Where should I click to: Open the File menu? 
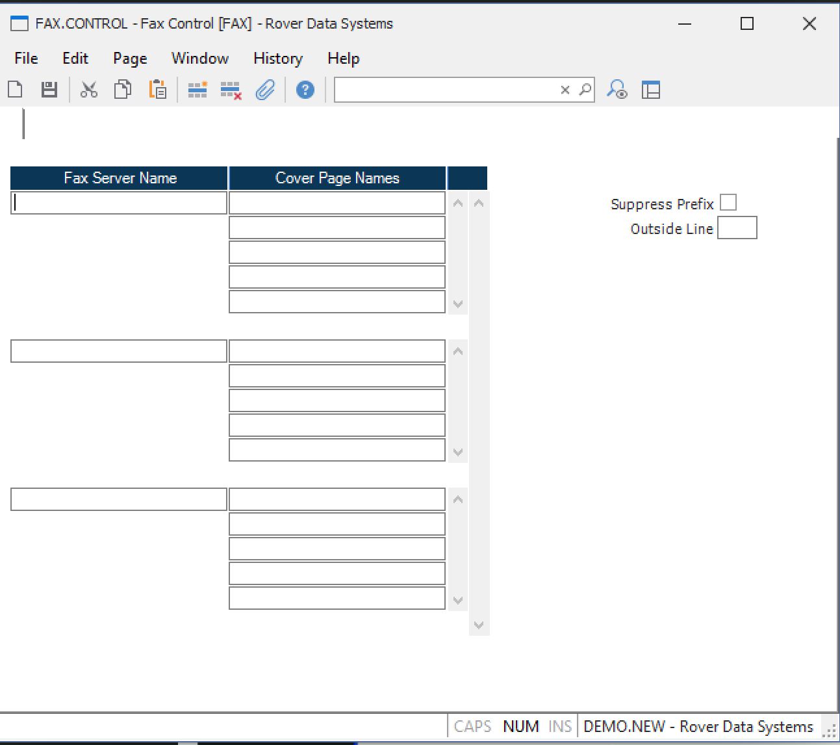coord(26,59)
